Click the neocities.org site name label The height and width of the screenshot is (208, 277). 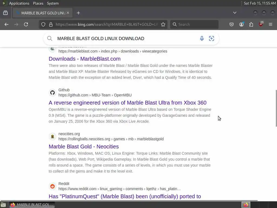pos(69,134)
